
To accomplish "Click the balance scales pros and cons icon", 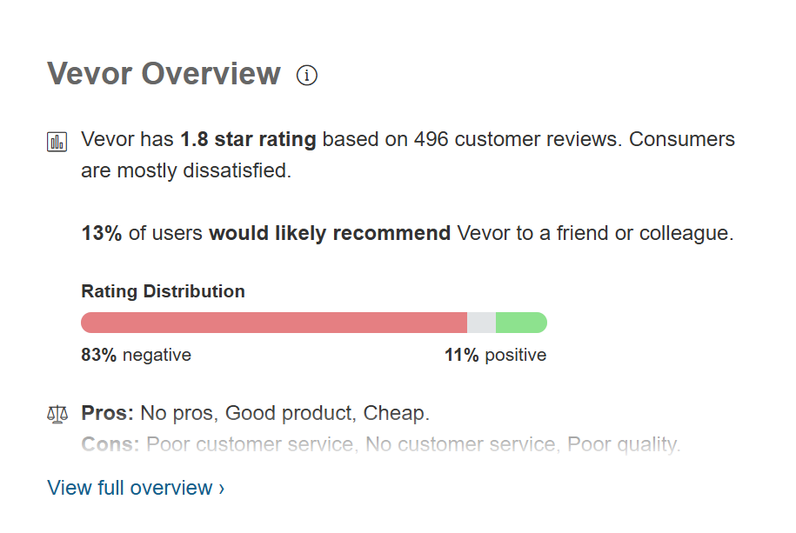I will 57,415.
